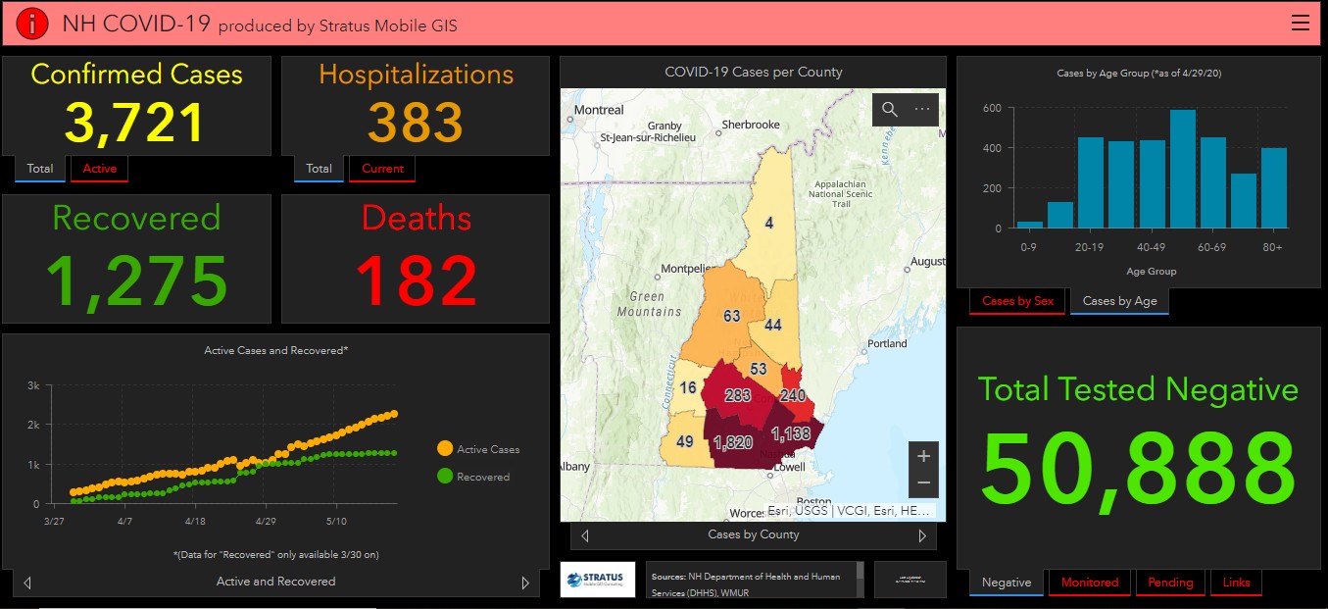Click the map search magnifier icon
The height and width of the screenshot is (609, 1328).
(x=890, y=110)
